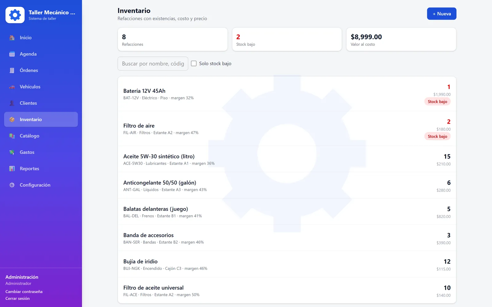
Task: Click the $1,990.00 price of Batería
Action: coord(442,95)
